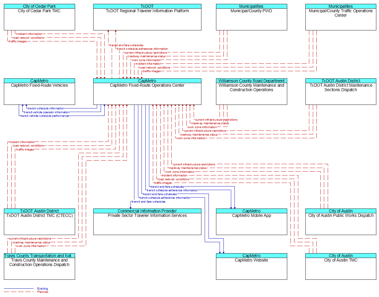Select the City of Cedar Park TMC node
The width and height of the screenshot is (379, 297).
pos(39,17)
